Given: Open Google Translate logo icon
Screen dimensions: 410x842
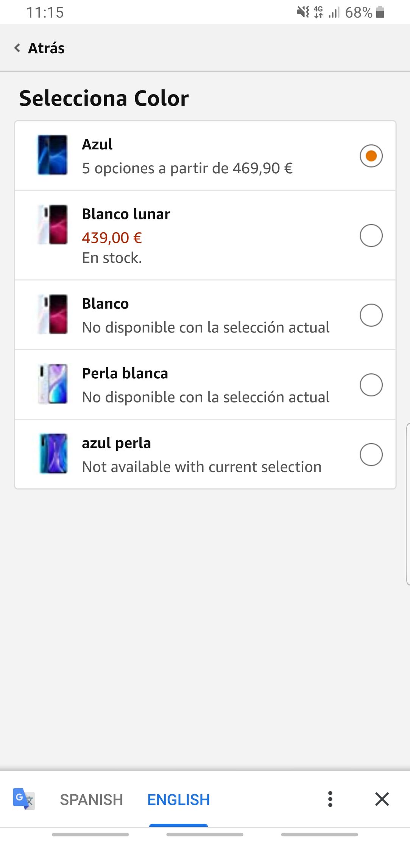Looking at the screenshot, I should (23, 799).
